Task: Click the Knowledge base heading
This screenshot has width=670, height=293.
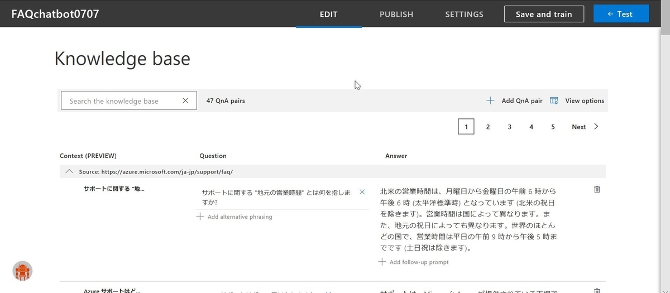Action: (122, 59)
